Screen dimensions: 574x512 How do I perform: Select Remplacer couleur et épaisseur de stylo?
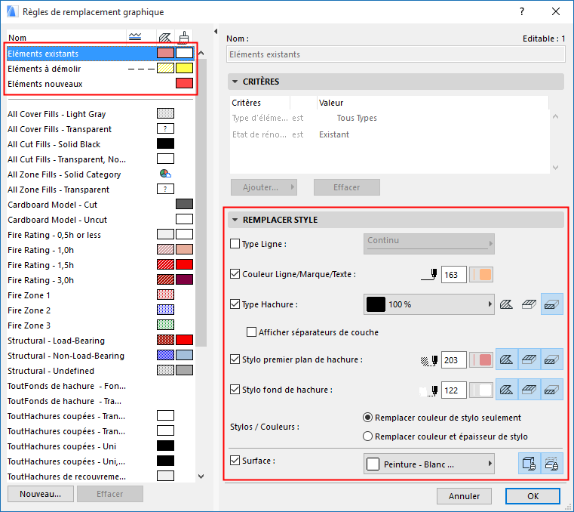coord(367,436)
